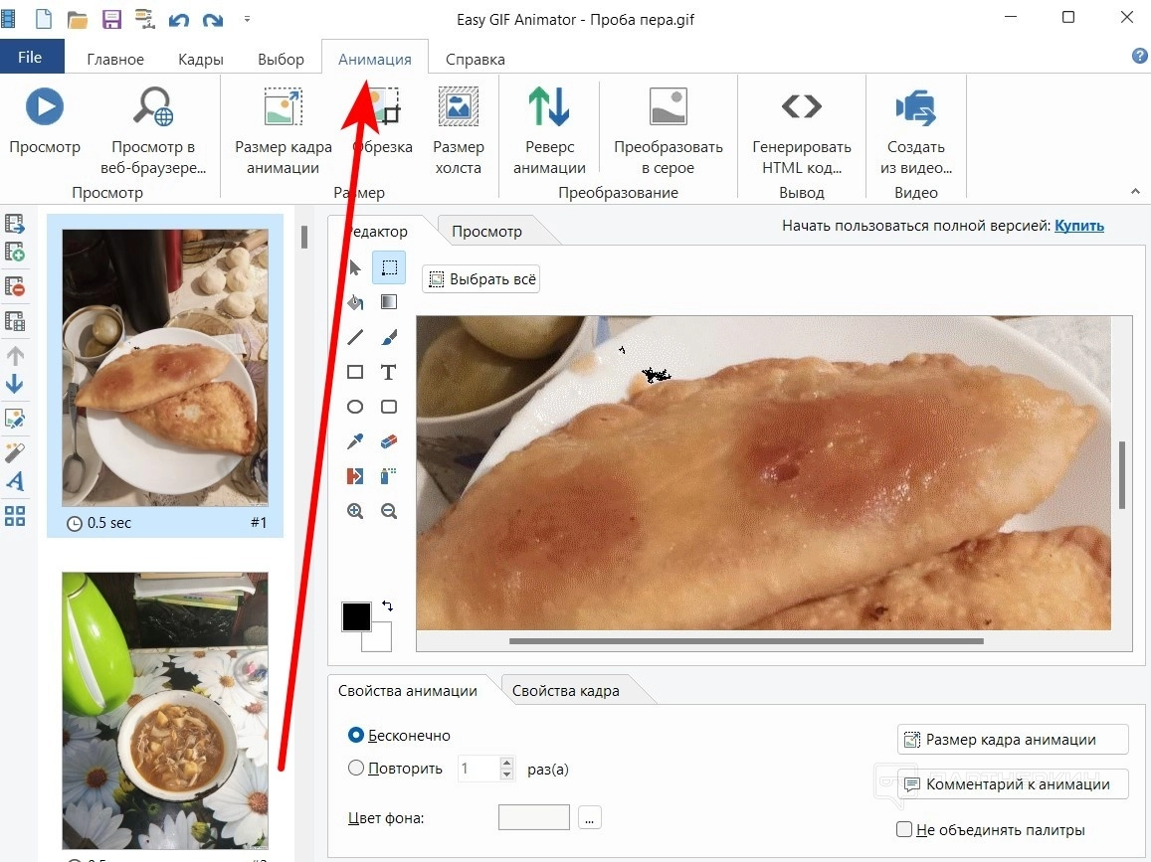The image size is (1151, 862).
Task: Click the canvas vertical scrollbar
Action: 1121,474
